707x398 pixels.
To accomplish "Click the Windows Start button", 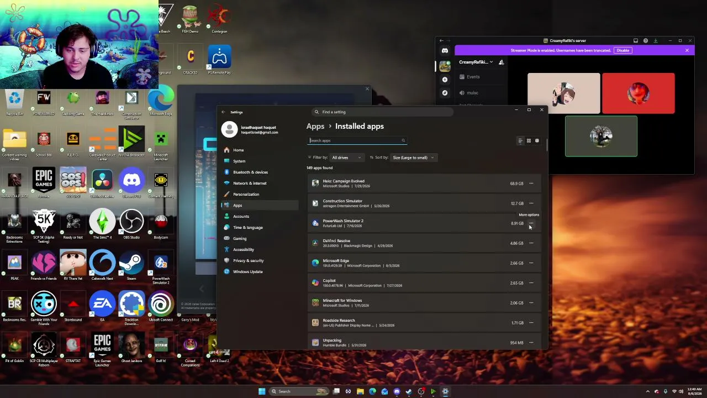I will 262,391.
